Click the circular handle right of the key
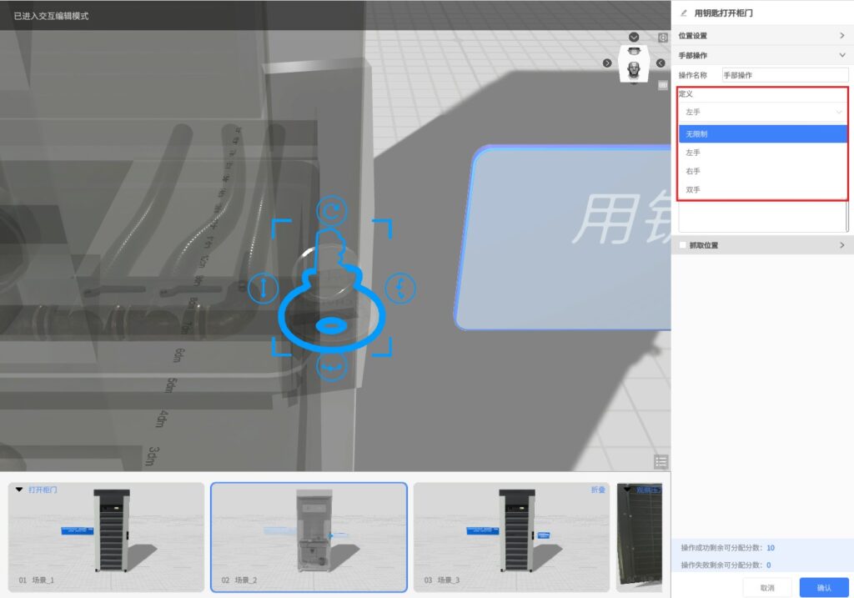 click(x=399, y=289)
